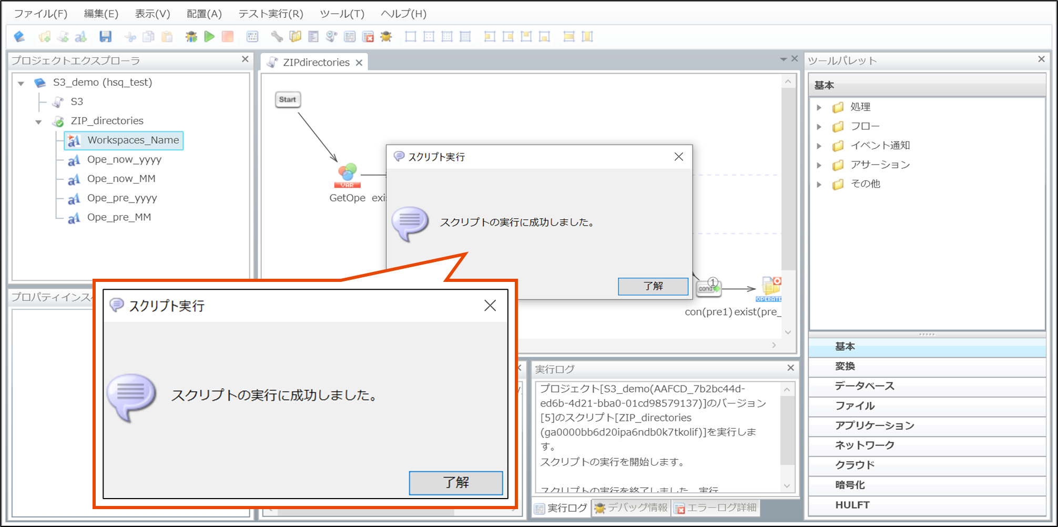Select the S3 script in project tree
The width and height of the screenshot is (1058, 527).
77,102
